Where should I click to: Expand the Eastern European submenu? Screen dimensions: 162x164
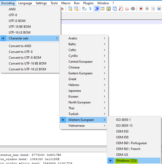(84, 73)
